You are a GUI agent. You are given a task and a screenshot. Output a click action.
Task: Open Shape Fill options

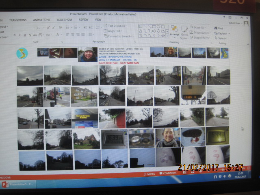[198, 27]
